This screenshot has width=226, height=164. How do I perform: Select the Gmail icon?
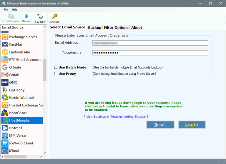(5, 75)
